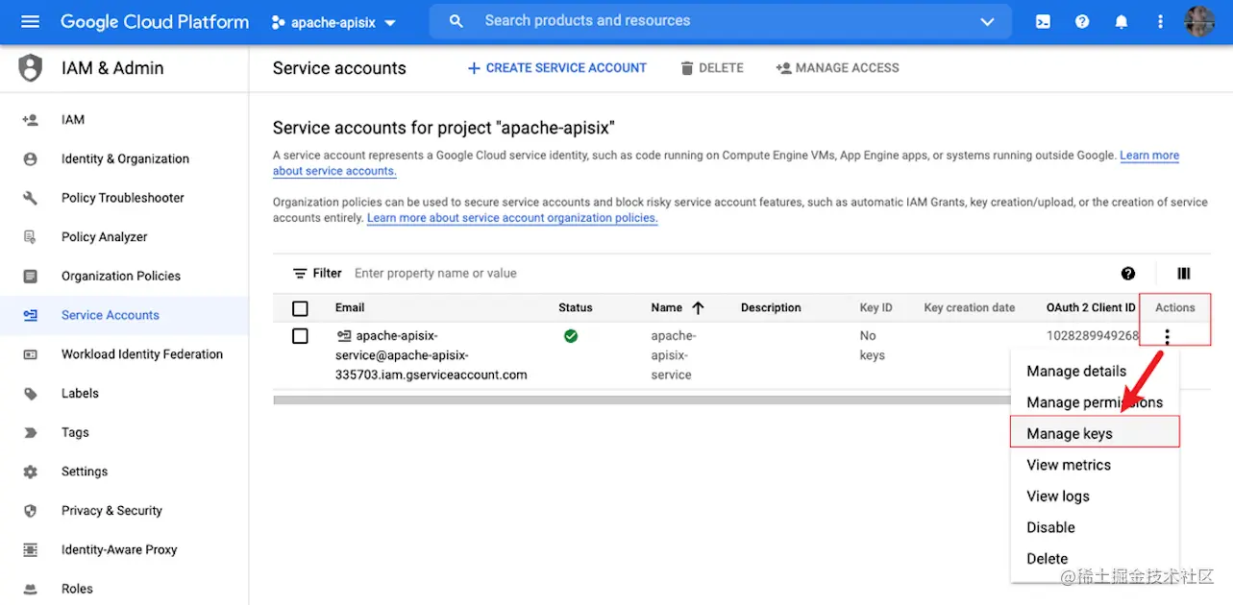Screen dimensions: 1233x605
Task: Click the Filter lines icon
Action: tap(301, 274)
